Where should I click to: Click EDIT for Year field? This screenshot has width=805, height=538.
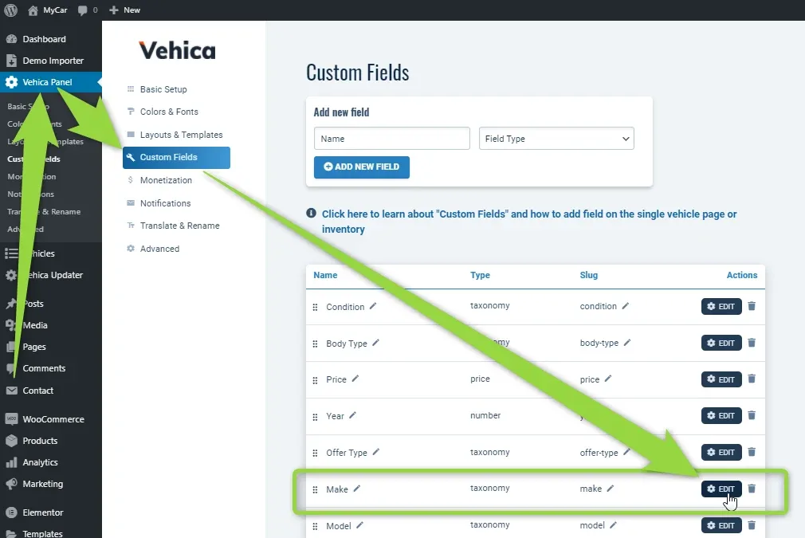coord(721,416)
